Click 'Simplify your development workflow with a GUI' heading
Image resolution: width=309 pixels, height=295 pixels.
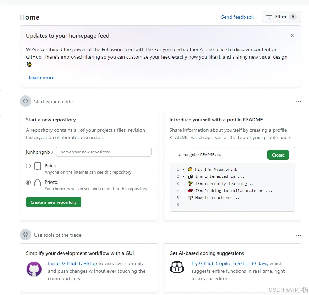[80, 253]
